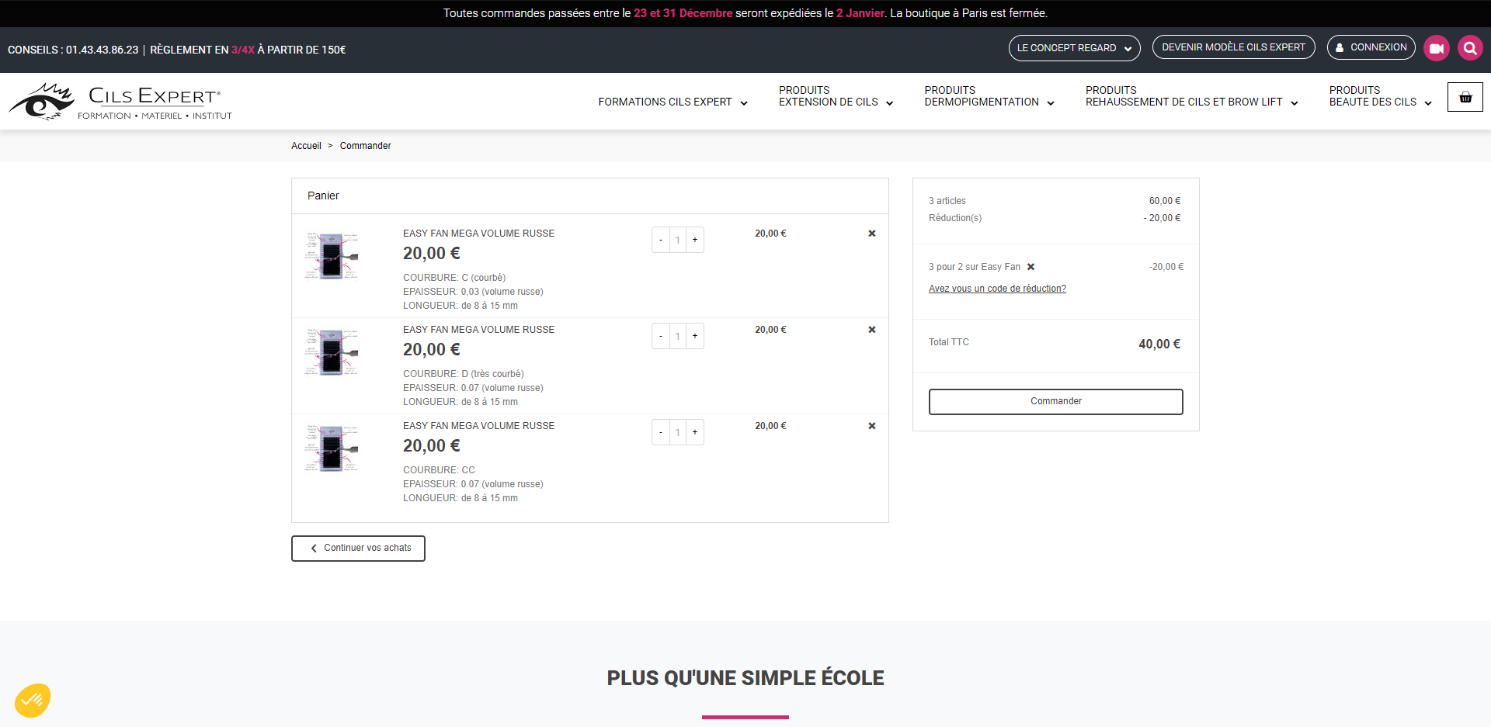Increase quantity of CC curvature item
1491x727 pixels.
coord(695,432)
